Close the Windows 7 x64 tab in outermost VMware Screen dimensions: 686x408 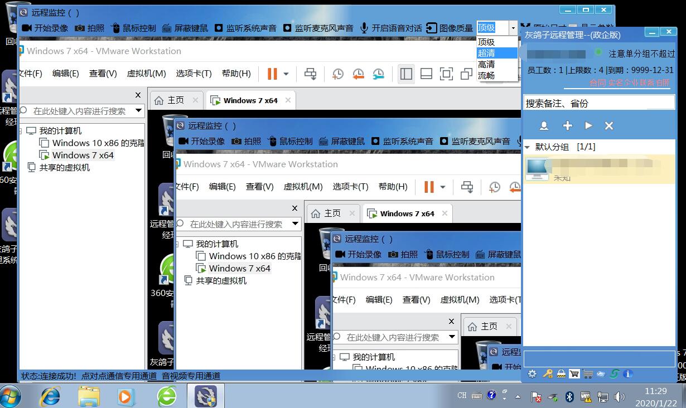(288, 100)
